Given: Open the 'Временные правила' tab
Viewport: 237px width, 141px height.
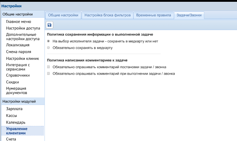Looking at the screenshot, I should (x=154, y=15).
